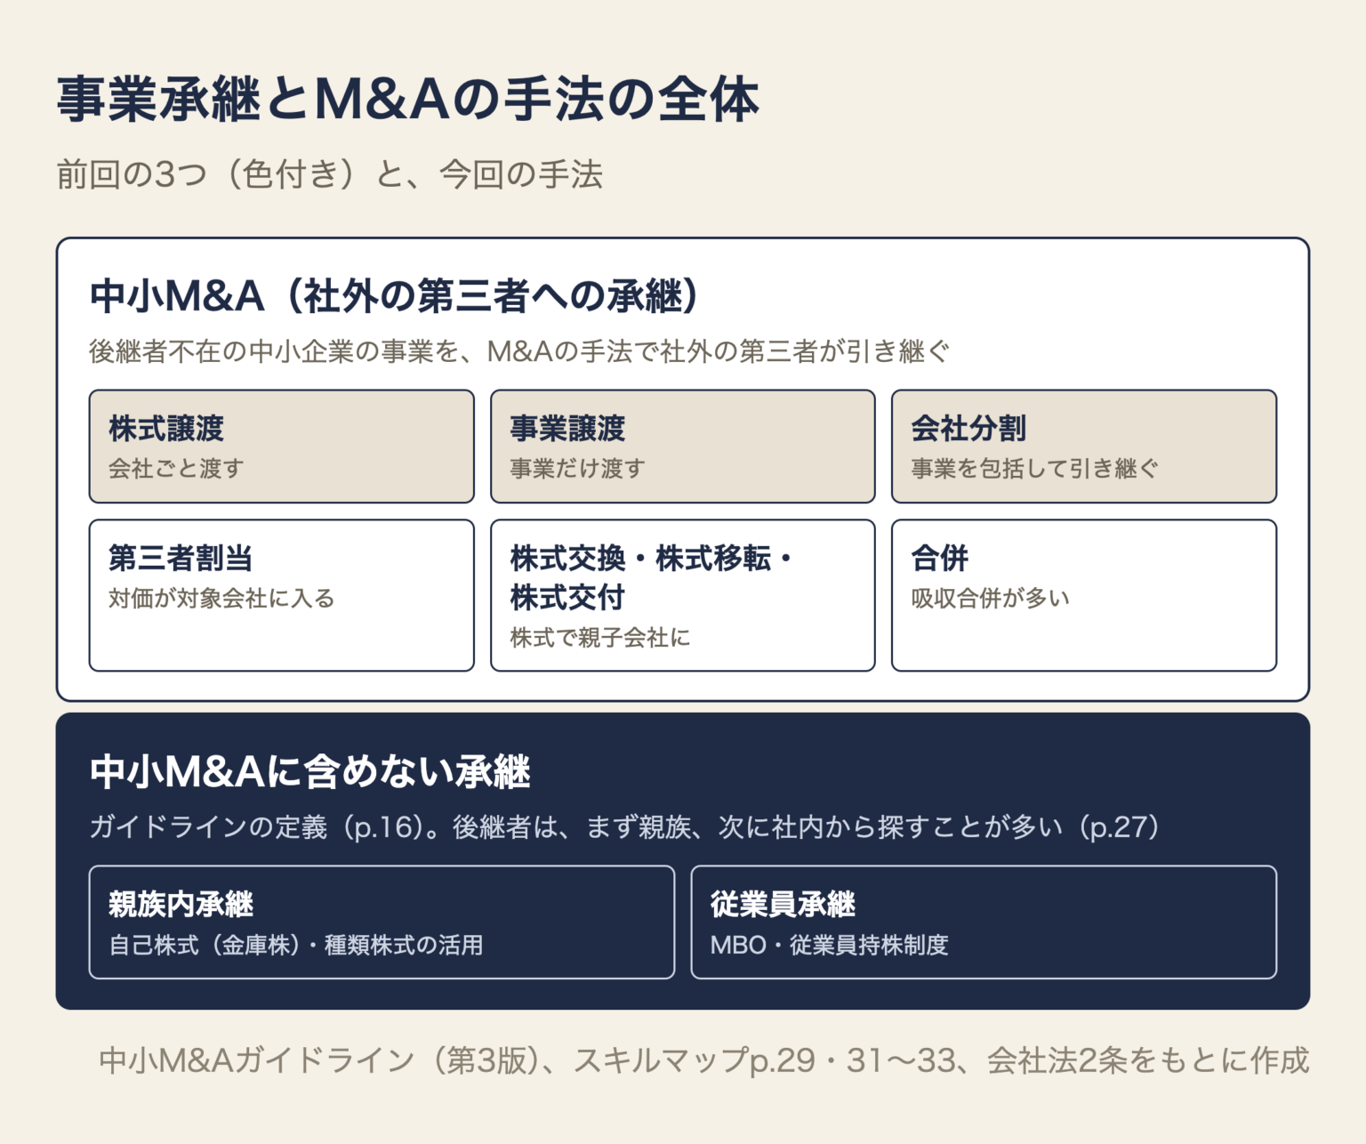
Task: Click the 会社分割 card title
Action: [x=968, y=429]
